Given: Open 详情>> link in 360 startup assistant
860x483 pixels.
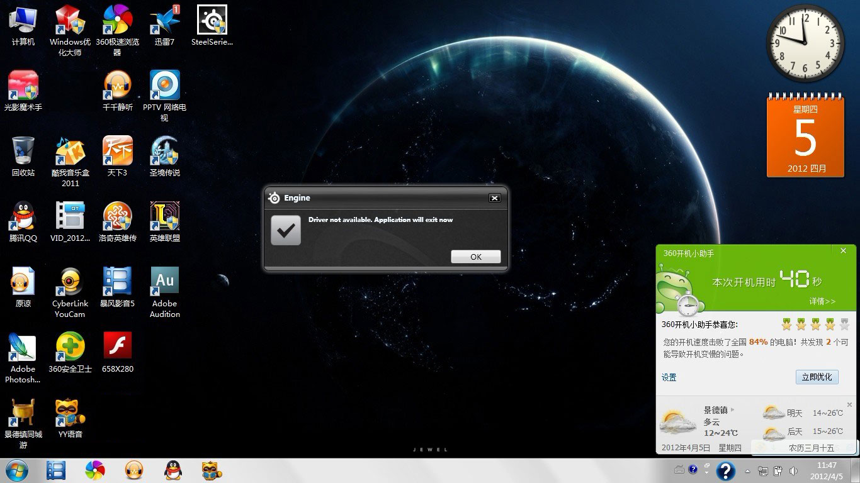Looking at the screenshot, I should (x=822, y=301).
